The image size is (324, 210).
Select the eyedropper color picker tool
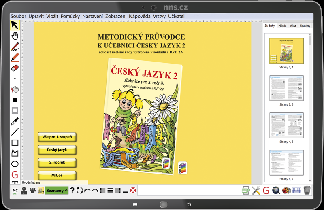(15, 121)
